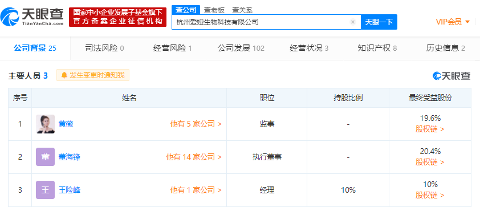Screen dimensions: 480x207
Task: Click the red 官方备案企业征信机构 banner
Action: pos(117,17)
